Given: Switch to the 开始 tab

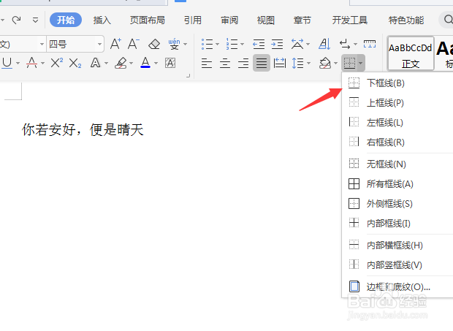Looking at the screenshot, I should pos(66,20).
